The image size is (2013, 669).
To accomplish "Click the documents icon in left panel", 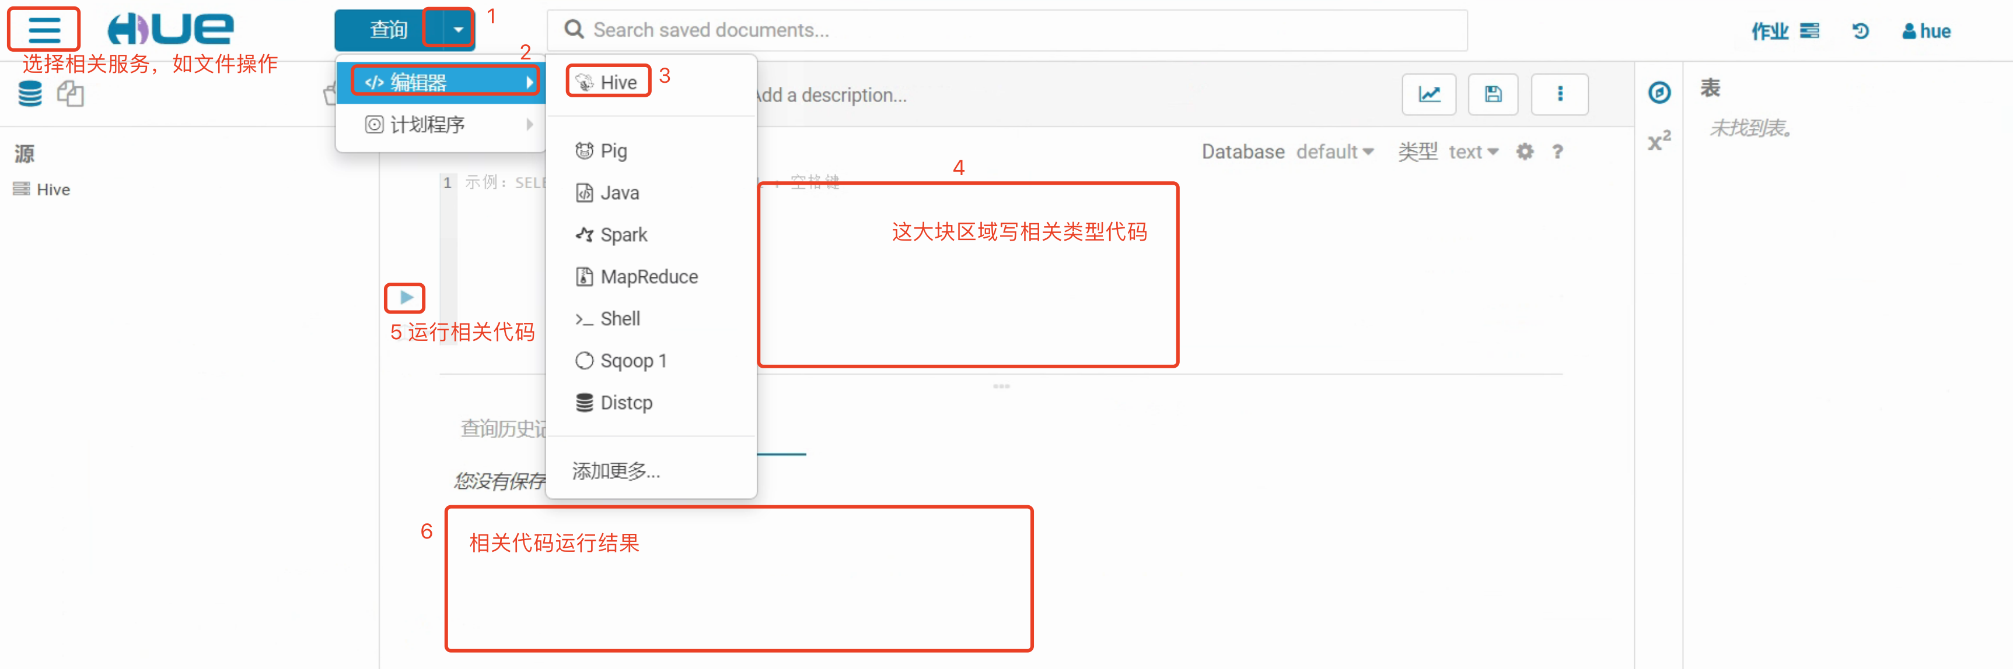I will [x=71, y=94].
